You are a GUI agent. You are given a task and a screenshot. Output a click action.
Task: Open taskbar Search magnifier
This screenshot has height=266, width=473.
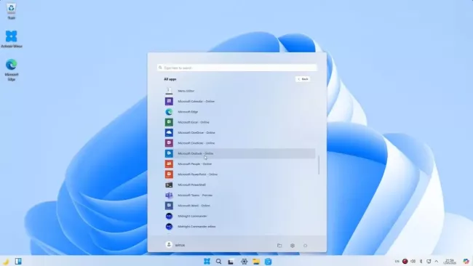pyautogui.click(x=219, y=261)
